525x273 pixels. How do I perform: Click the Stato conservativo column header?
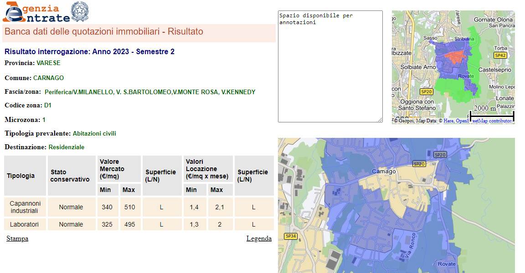click(x=71, y=176)
